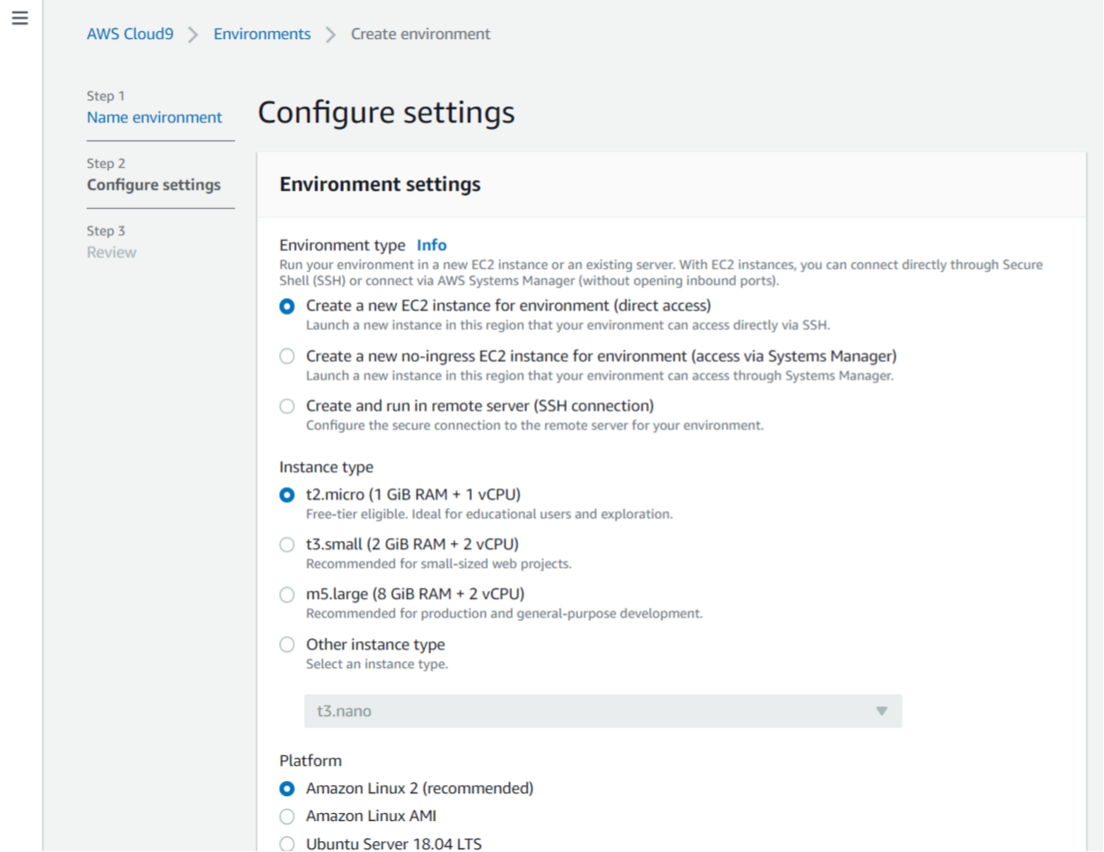The image size is (1104, 852).
Task: Select the Step 3 Review item
Action: pyautogui.click(x=111, y=252)
